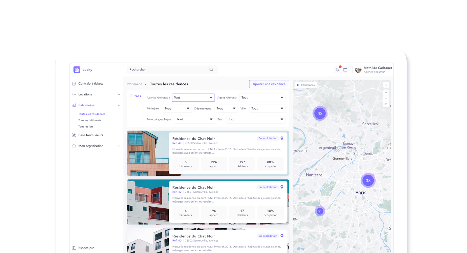Open the Zone géographique dropdown
Image resolution: width=467 pixels, height=253 pixels.
[195, 119]
